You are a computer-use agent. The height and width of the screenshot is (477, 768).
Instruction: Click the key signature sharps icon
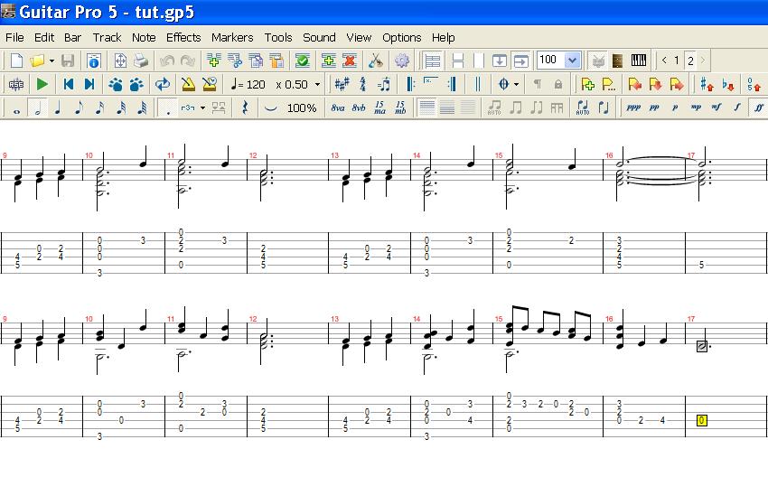(x=342, y=84)
